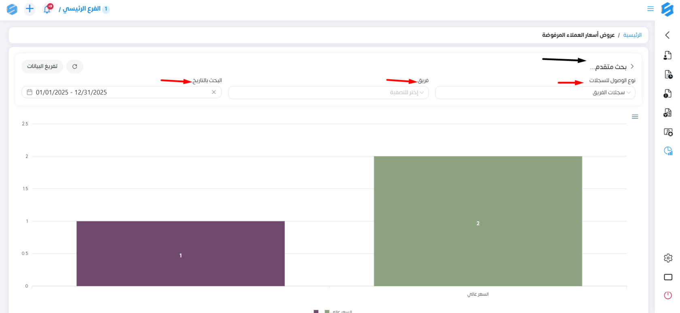Open the settings gear in sidebar
This screenshot has height=313, width=680.
coord(668,258)
